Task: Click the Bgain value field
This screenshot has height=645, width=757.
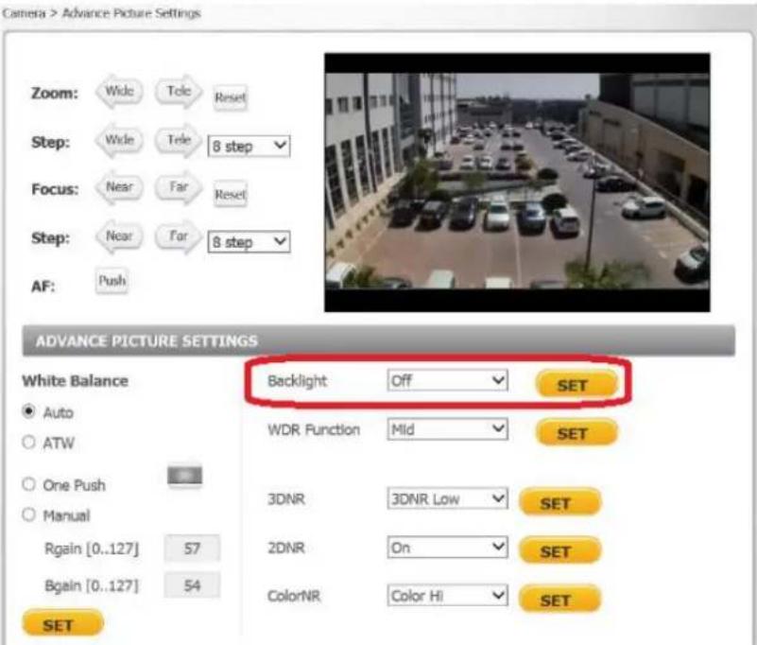Action: [x=192, y=585]
